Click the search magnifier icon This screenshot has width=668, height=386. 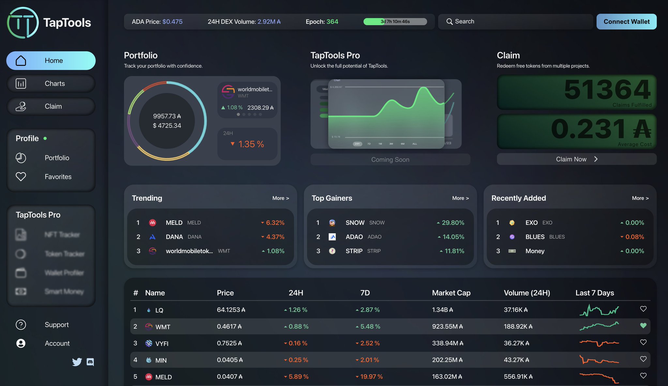(449, 21)
